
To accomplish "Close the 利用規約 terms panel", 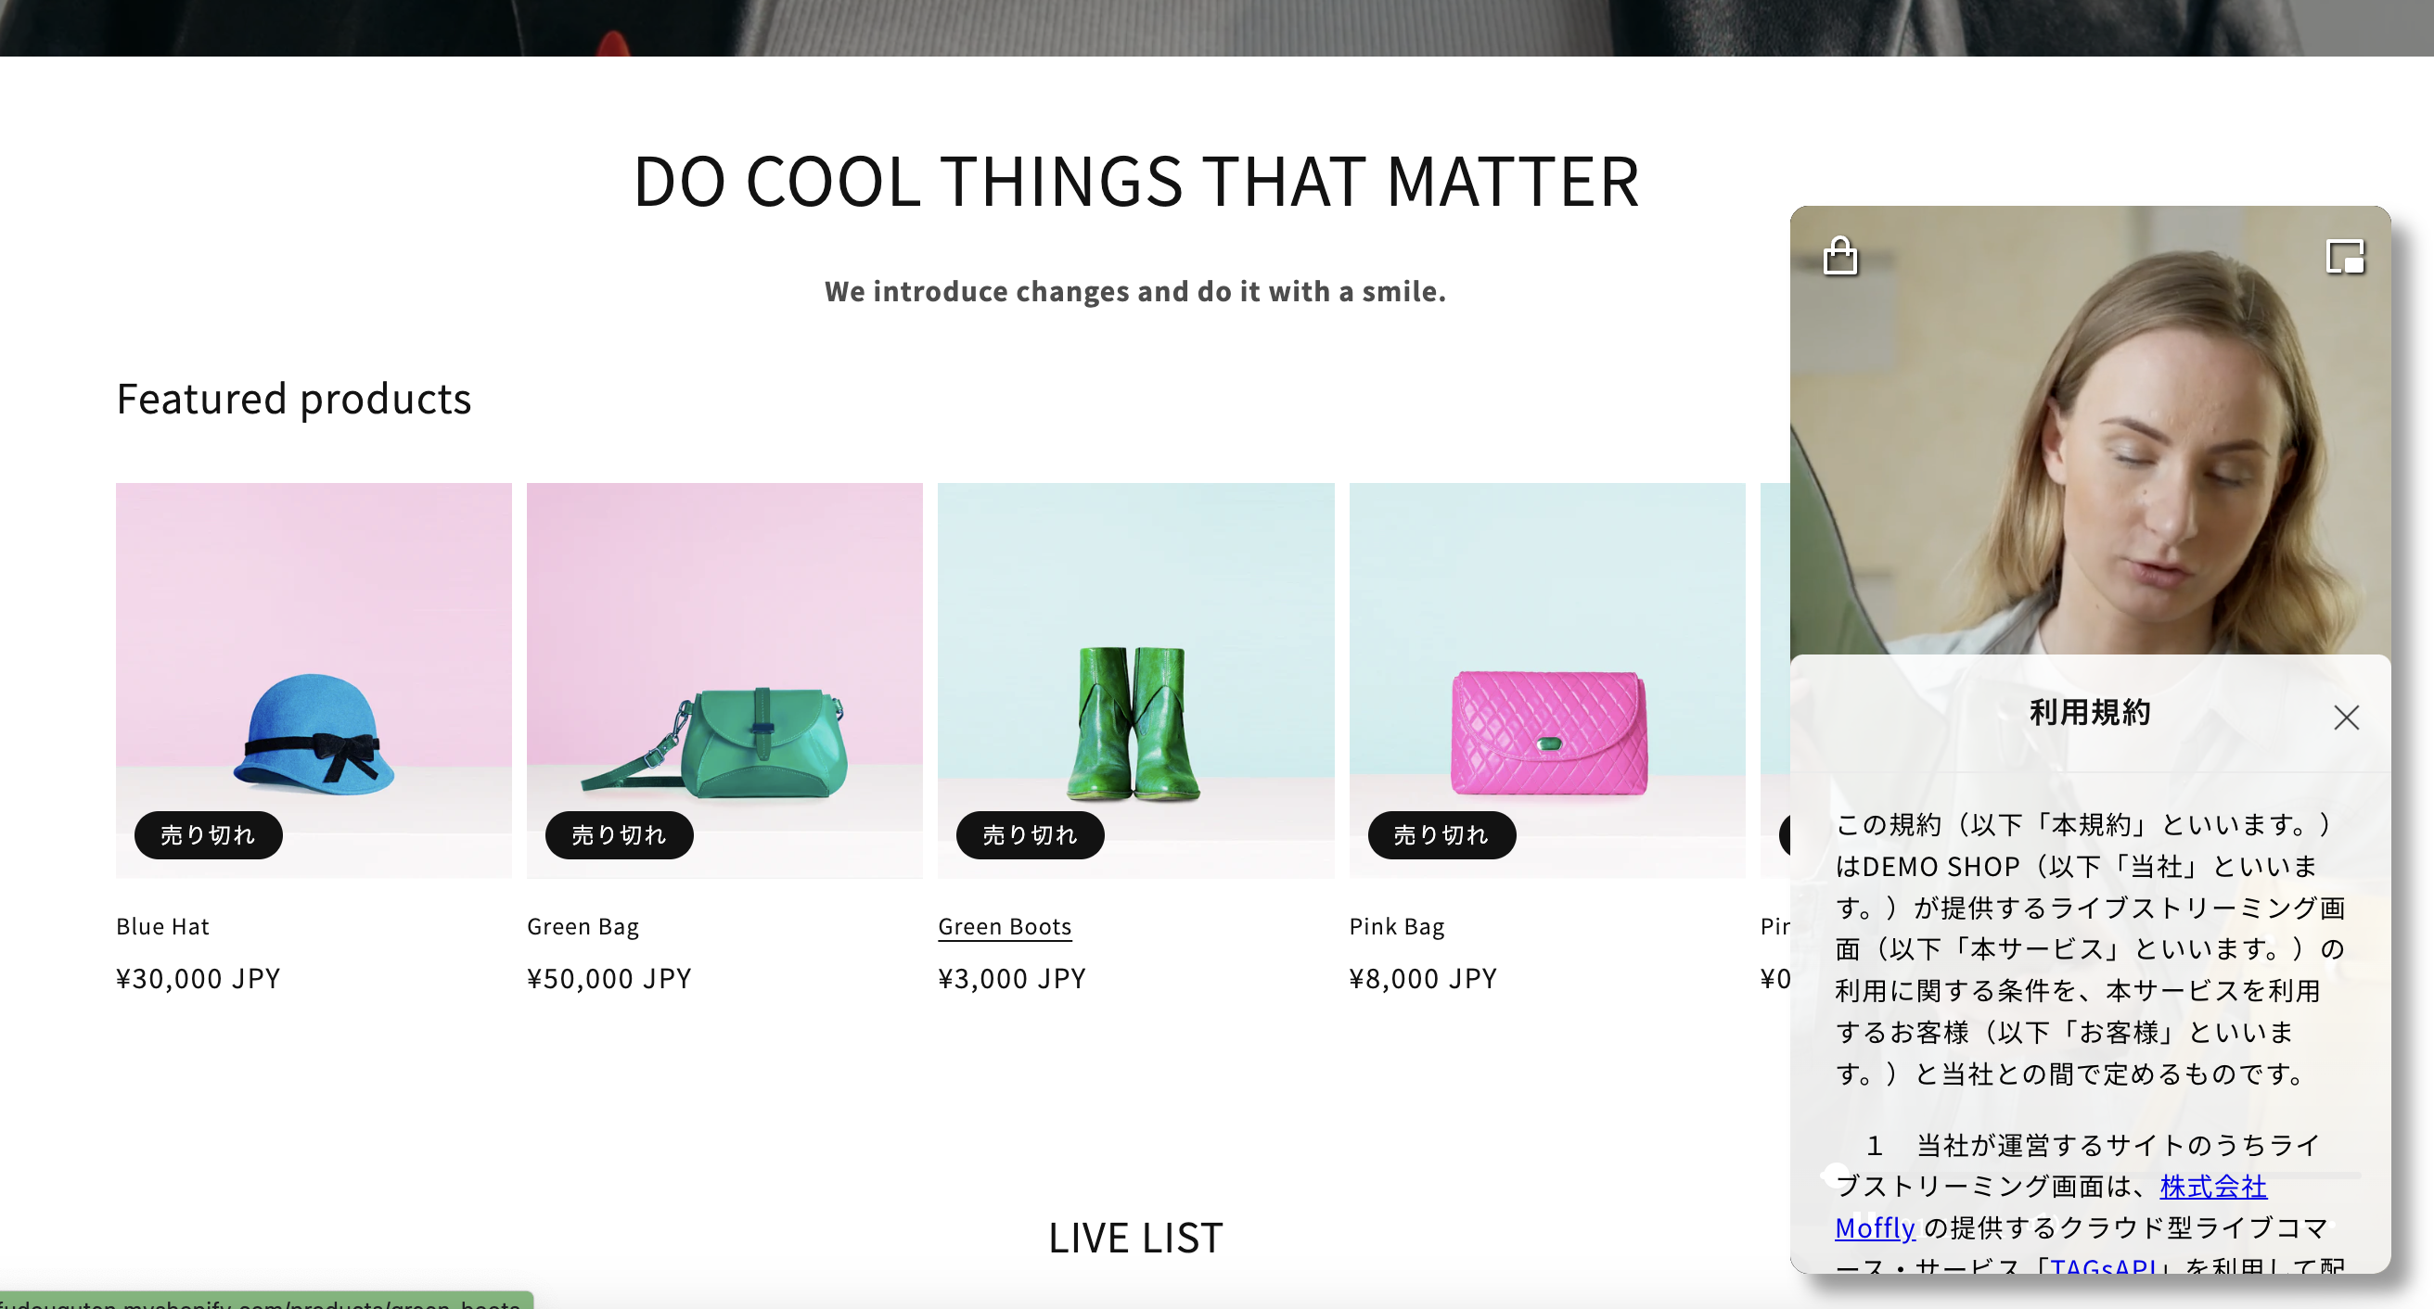I will (x=2345, y=718).
